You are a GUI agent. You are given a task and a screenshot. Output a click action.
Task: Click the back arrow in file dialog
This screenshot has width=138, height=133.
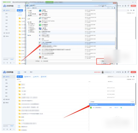27,5
